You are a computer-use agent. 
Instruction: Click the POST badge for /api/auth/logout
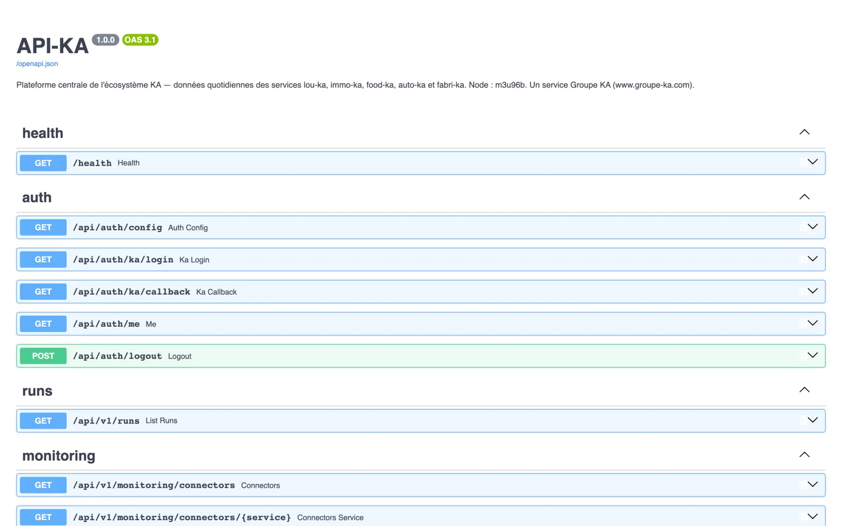(43, 356)
